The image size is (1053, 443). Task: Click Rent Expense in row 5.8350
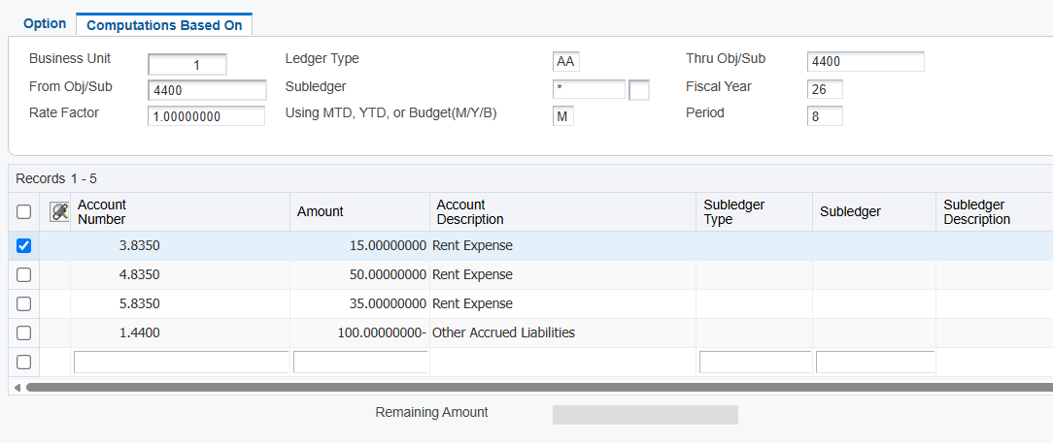472,303
